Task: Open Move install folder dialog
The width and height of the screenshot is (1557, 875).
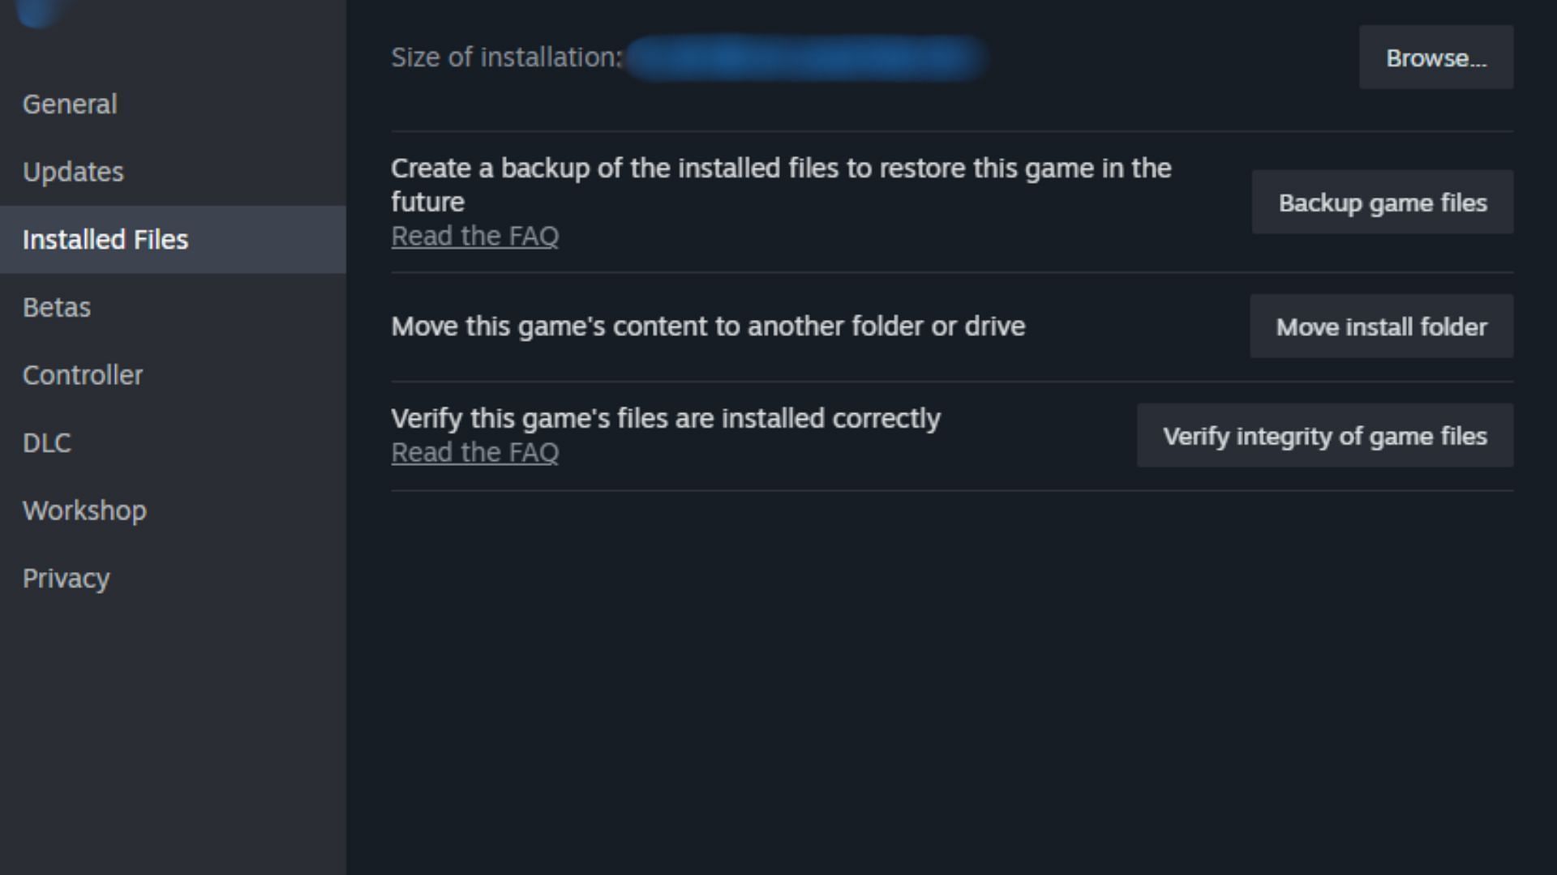Action: (1380, 326)
